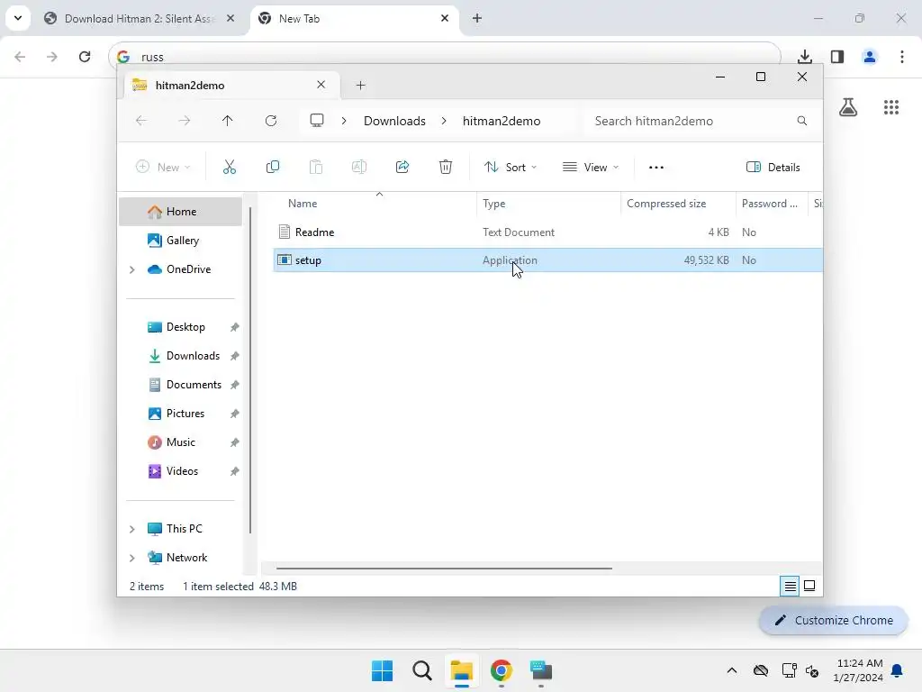Sort by the Name column header
Screen dimensions: 922x692
click(375, 204)
